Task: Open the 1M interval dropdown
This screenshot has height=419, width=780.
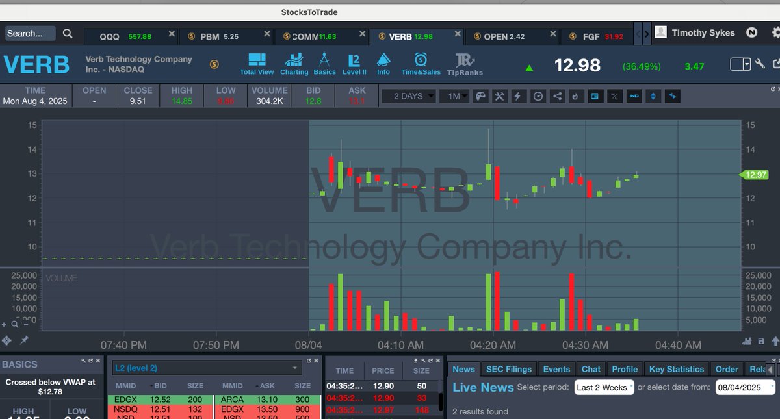Action: click(x=455, y=95)
